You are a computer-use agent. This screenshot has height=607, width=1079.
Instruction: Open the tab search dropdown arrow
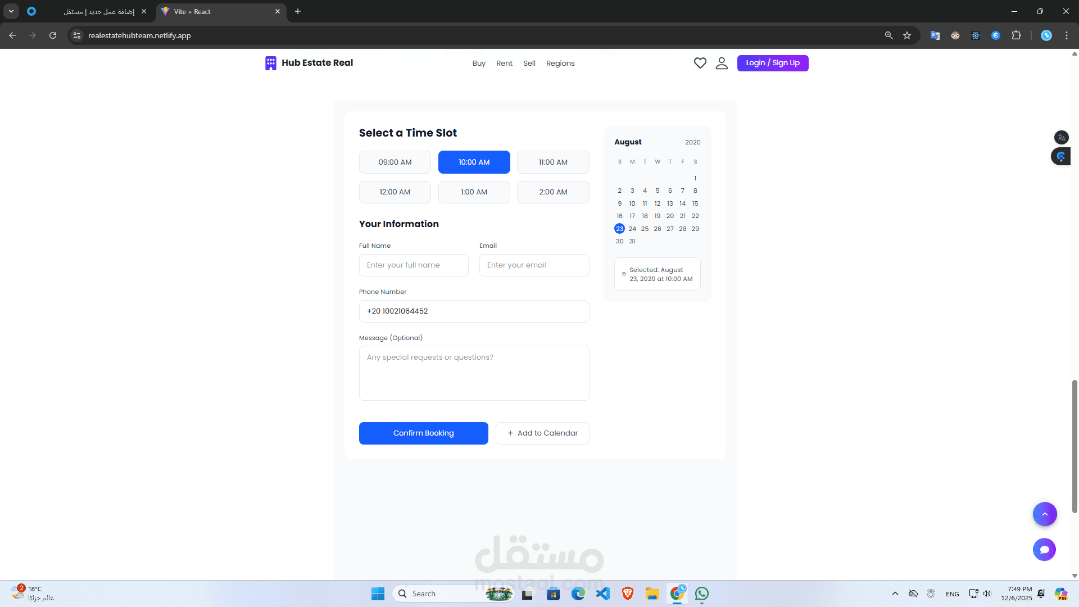[x=11, y=11]
